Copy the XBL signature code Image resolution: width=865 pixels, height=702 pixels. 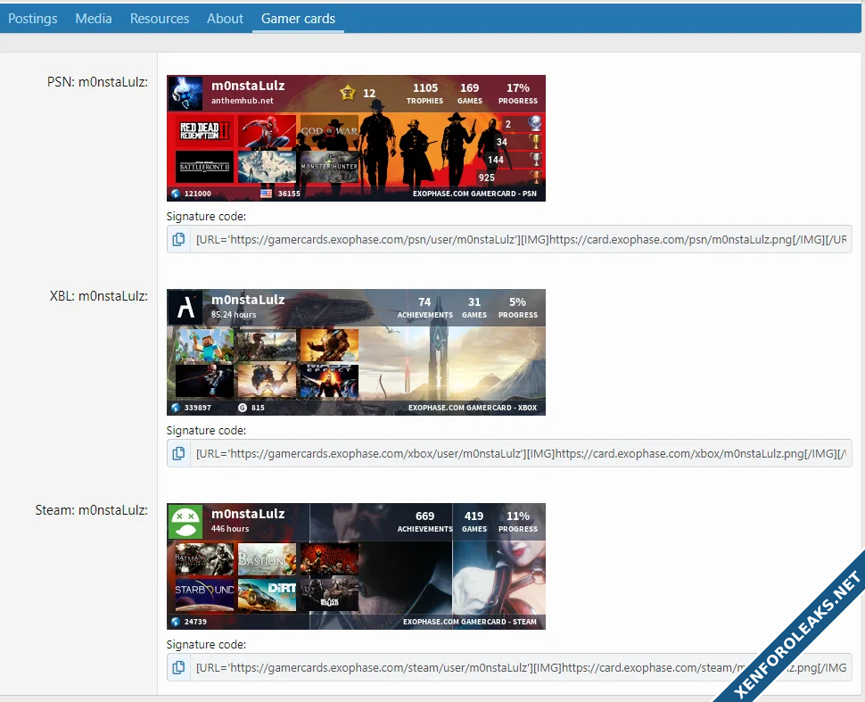(178, 453)
